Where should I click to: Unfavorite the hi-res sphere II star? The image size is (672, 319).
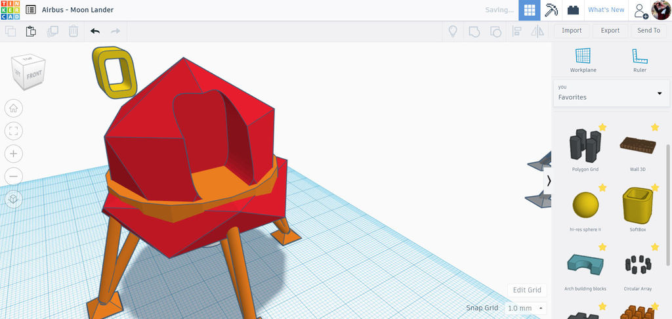coord(602,188)
